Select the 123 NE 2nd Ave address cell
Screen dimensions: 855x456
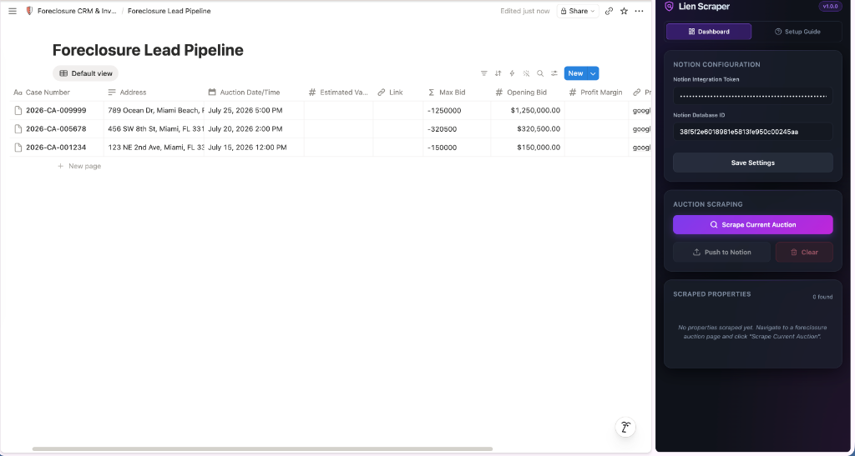click(x=154, y=148)
